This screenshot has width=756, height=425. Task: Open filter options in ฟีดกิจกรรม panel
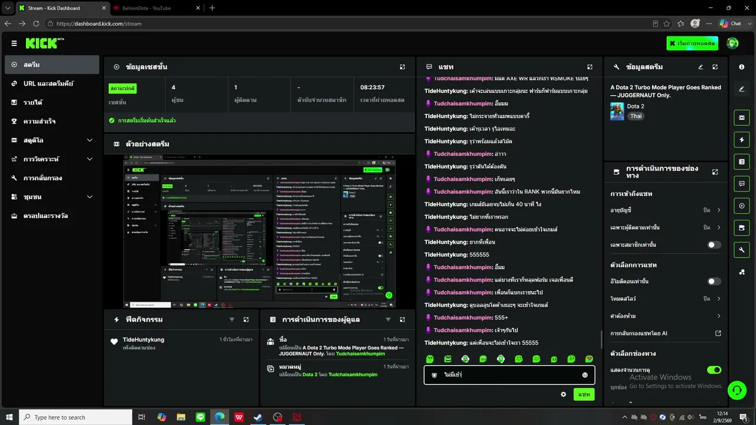pos(232,319)
